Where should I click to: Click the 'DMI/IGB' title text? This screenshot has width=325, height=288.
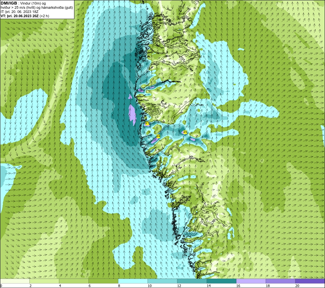(9, 3)
